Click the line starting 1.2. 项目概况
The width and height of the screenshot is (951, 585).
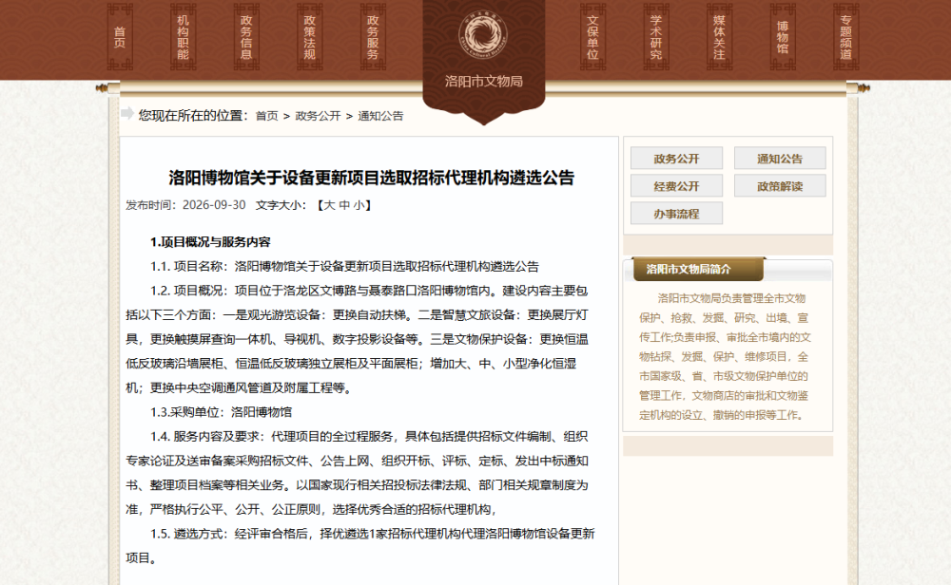click(x=358, y=339)
